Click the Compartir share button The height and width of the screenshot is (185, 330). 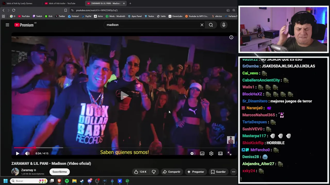(171, 172)
